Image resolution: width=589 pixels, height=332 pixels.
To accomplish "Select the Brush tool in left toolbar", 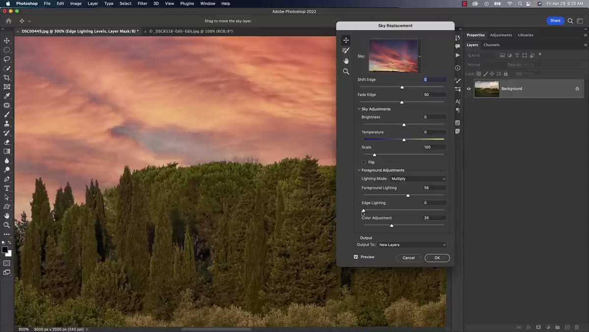I will (7, 114).
